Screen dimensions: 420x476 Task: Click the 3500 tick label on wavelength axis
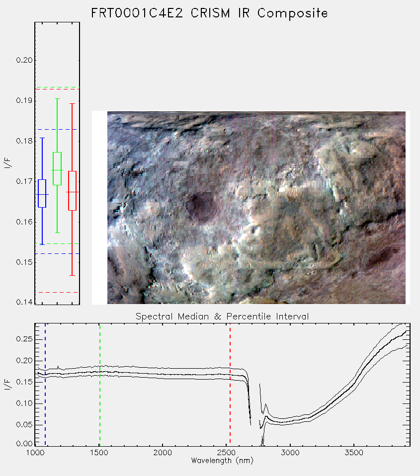[x=354, y=453]
